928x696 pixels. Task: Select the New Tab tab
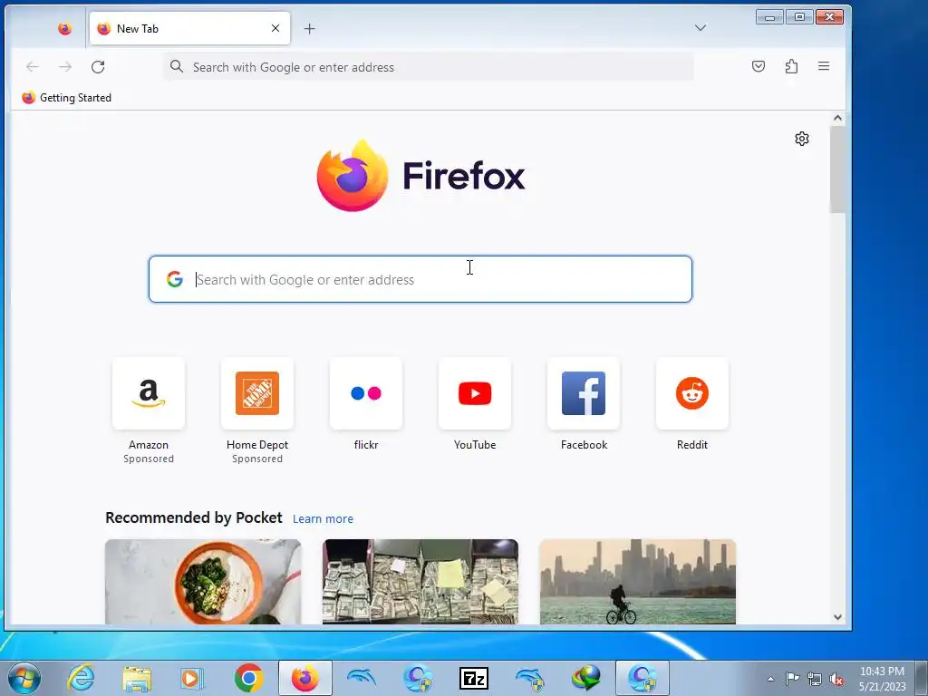pyautogui.click(x=189, y=28)
